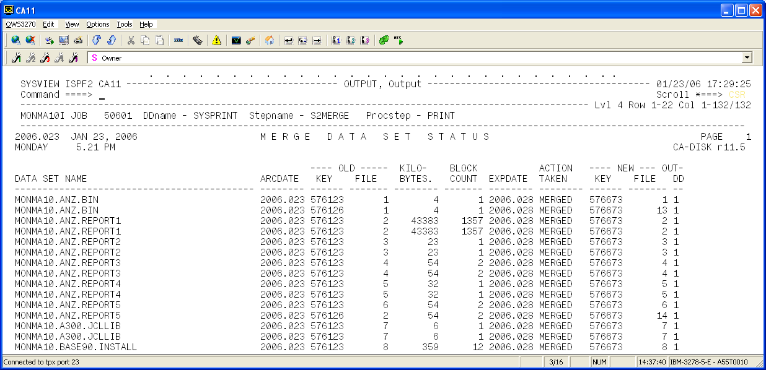Viewport: 766px width, 370px height.
Task: Click the connect globe icon in toolbar
Action: tap(15, 40)
